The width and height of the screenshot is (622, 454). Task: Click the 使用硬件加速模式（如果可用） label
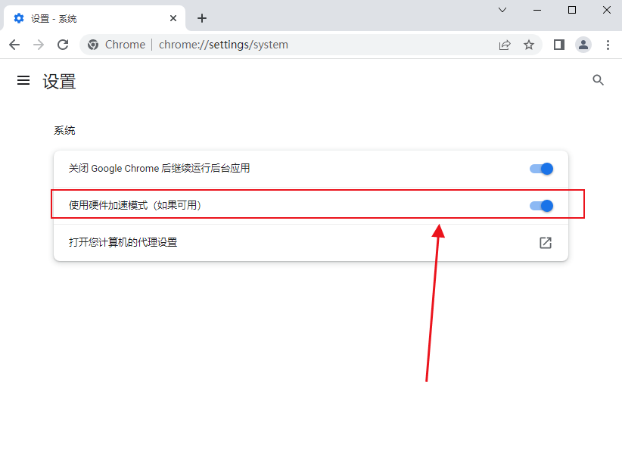pos(135,205)
